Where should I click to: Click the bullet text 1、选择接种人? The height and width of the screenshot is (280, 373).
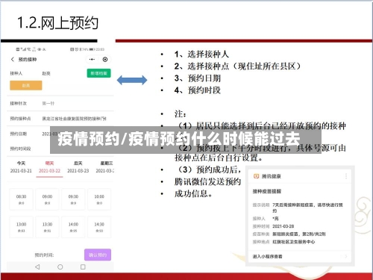click(201, 54)
